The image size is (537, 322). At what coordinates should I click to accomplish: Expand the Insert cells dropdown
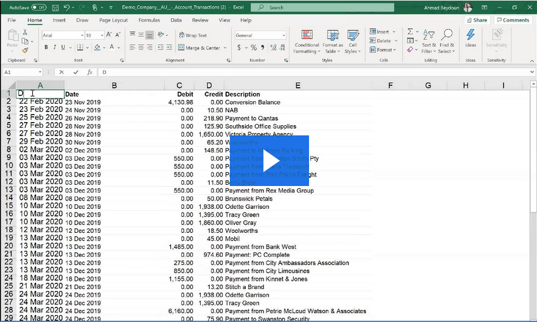click(x=394, y=32)
